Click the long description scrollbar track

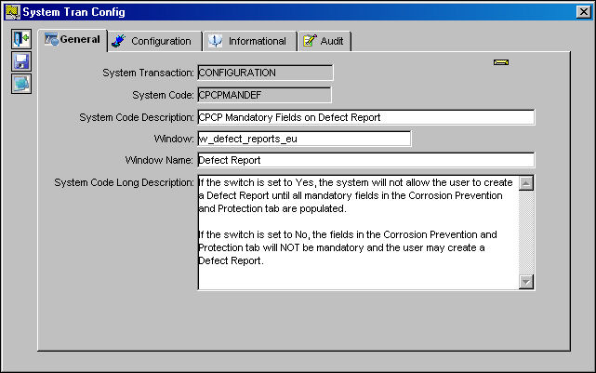[526, 233]
